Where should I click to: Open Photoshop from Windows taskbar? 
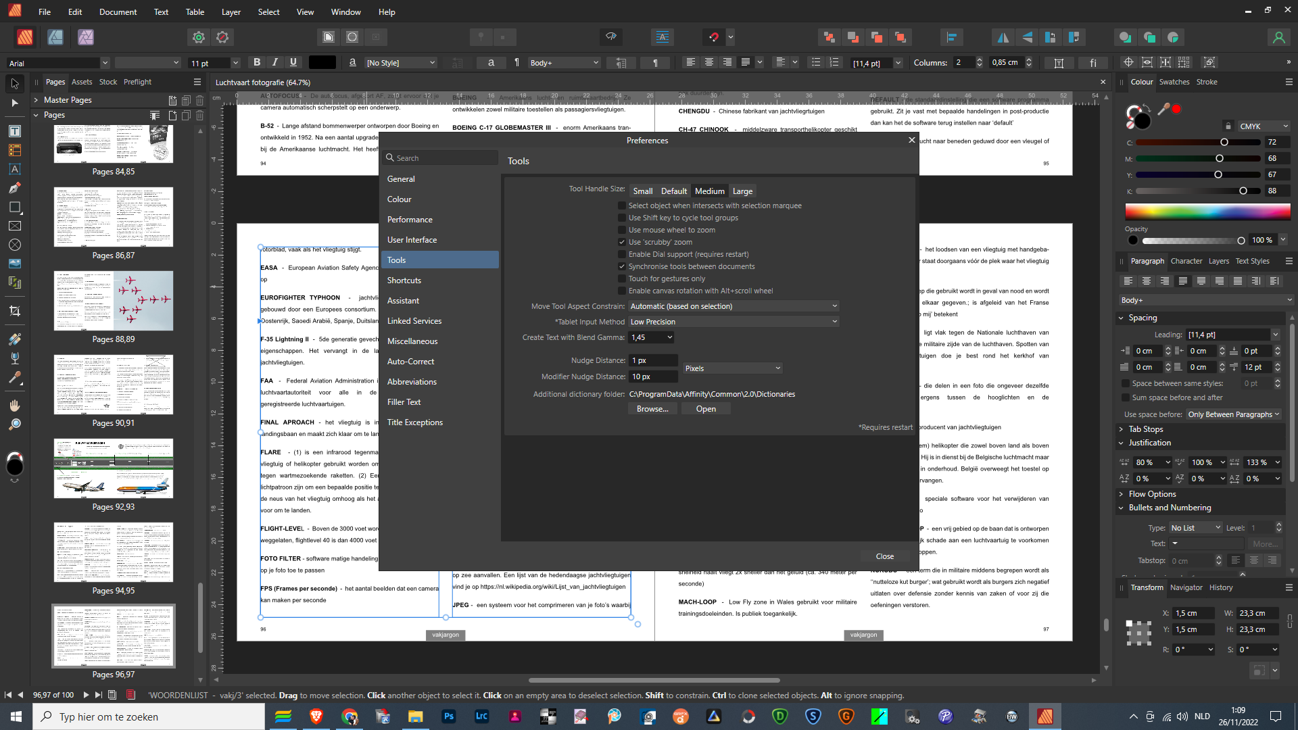[449, 716]
